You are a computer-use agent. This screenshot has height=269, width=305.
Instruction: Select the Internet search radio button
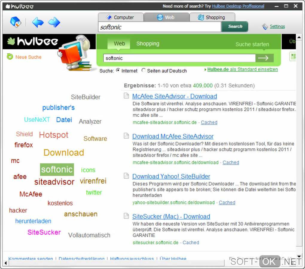pos(118,70)
